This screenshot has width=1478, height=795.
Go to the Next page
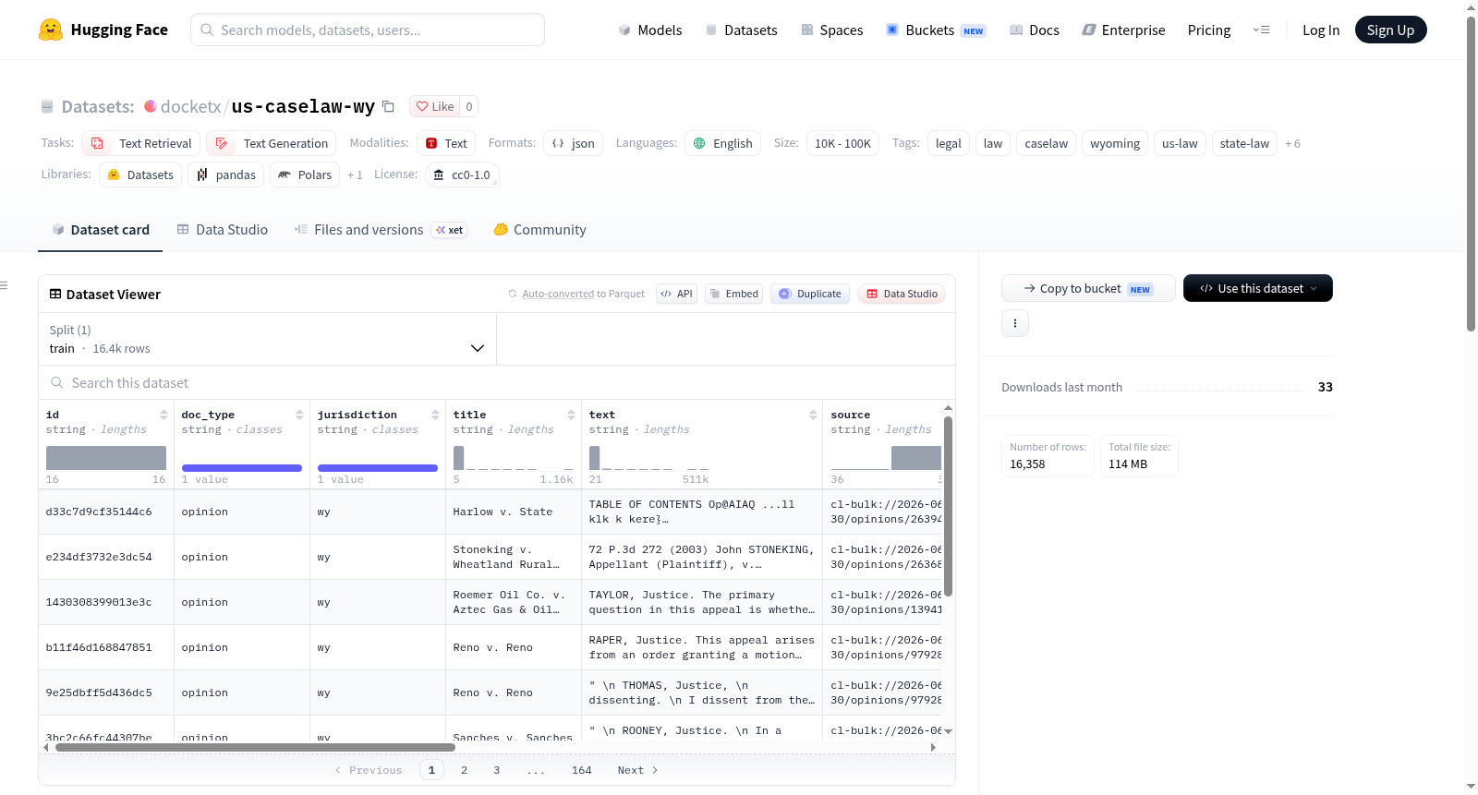pyautogui.click(x=637, y=770)
